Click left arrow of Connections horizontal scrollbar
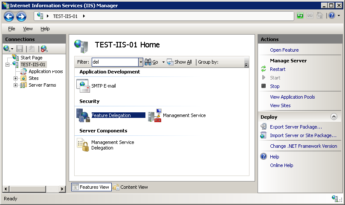Screen dimensions: 345x205 [x=6, y=189]
